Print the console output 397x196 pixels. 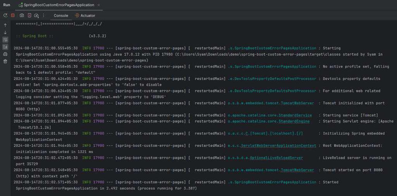(5, 54)
